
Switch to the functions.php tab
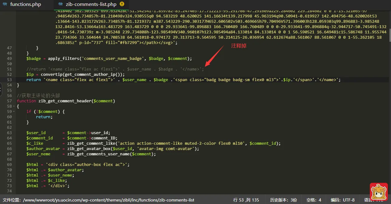point(25,4)
